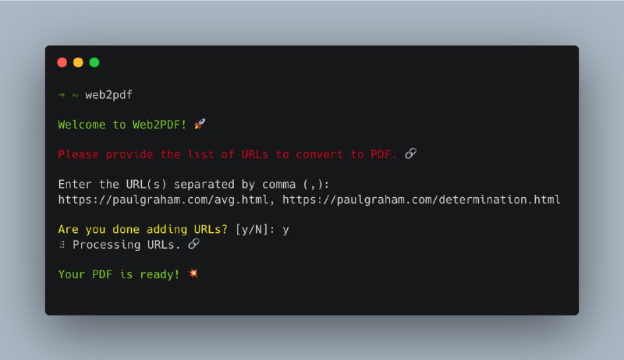Click the Your PDF is ready! message
Viewport: 624px width, 360px height.
119,274
